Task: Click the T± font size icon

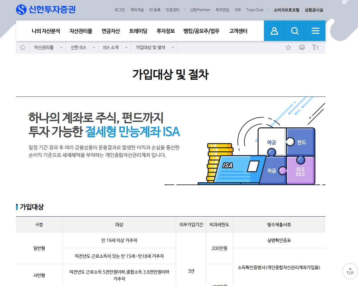Action: (315, 47)
